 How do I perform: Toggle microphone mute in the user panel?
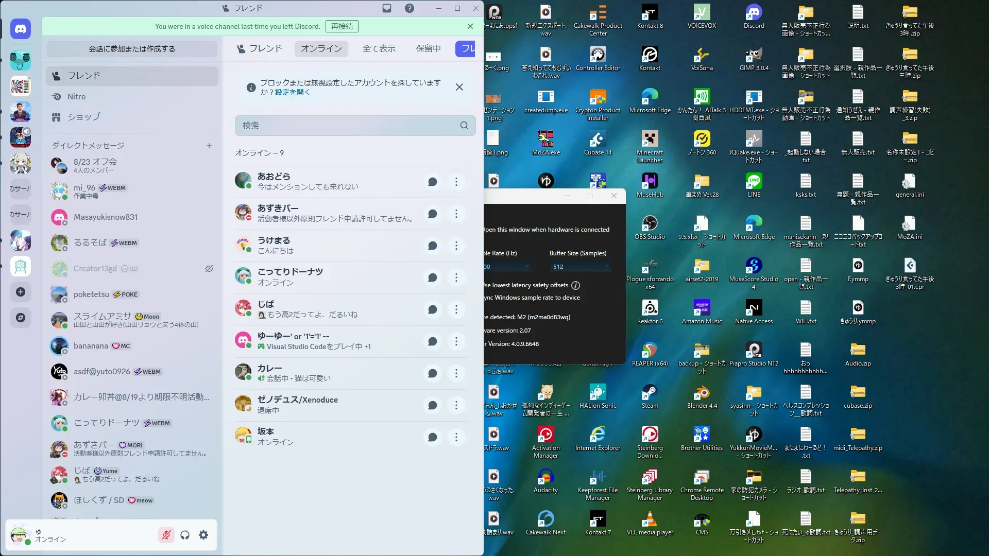click(x=166, y=535)
